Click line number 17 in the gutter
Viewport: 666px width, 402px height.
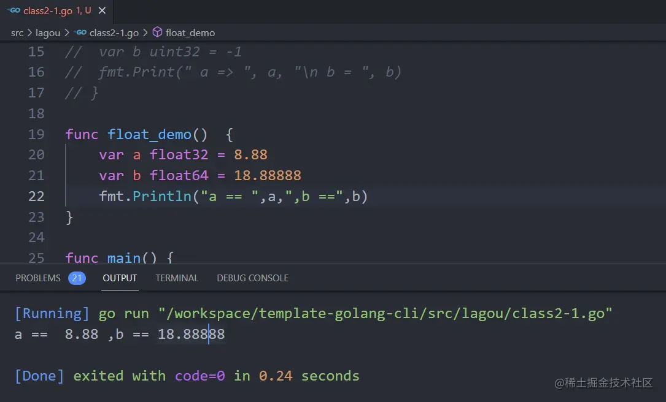click(36, 93)
